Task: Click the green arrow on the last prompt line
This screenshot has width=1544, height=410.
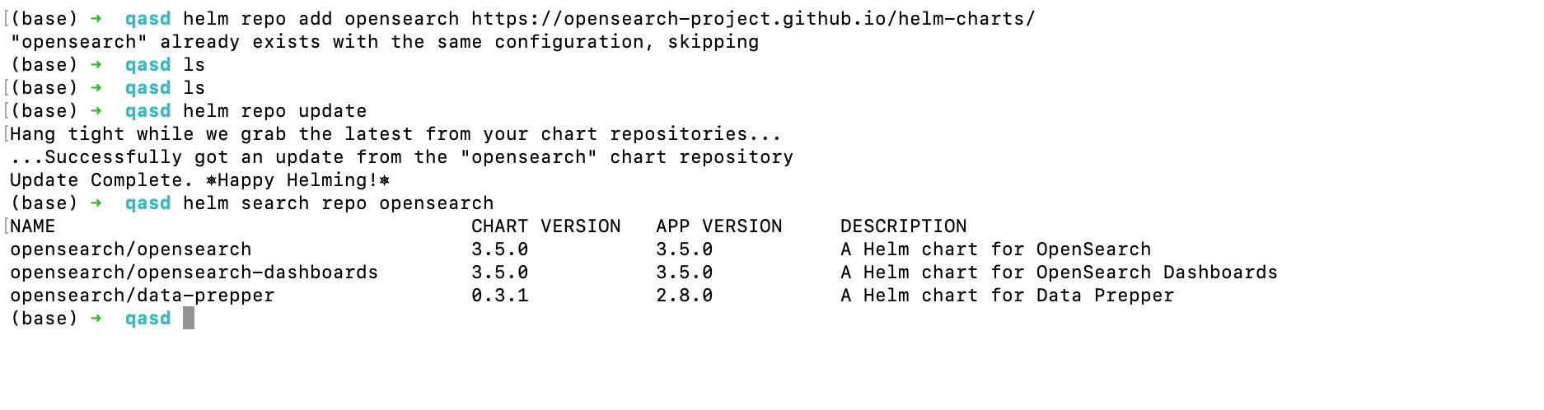Action: [x=96, y=319]
